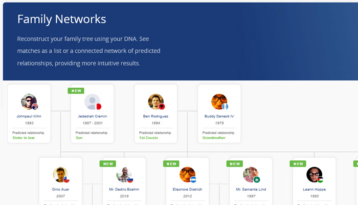Click the NEW badge on Jedediah Cremin's card
Viewport: 358px width, 205px height.
[76, 91]
